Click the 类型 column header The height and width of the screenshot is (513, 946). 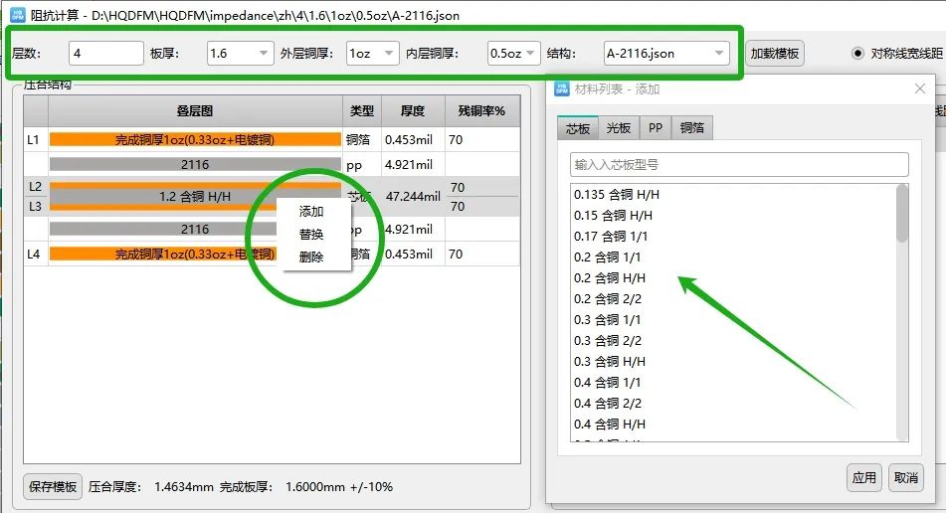[362, 111]
